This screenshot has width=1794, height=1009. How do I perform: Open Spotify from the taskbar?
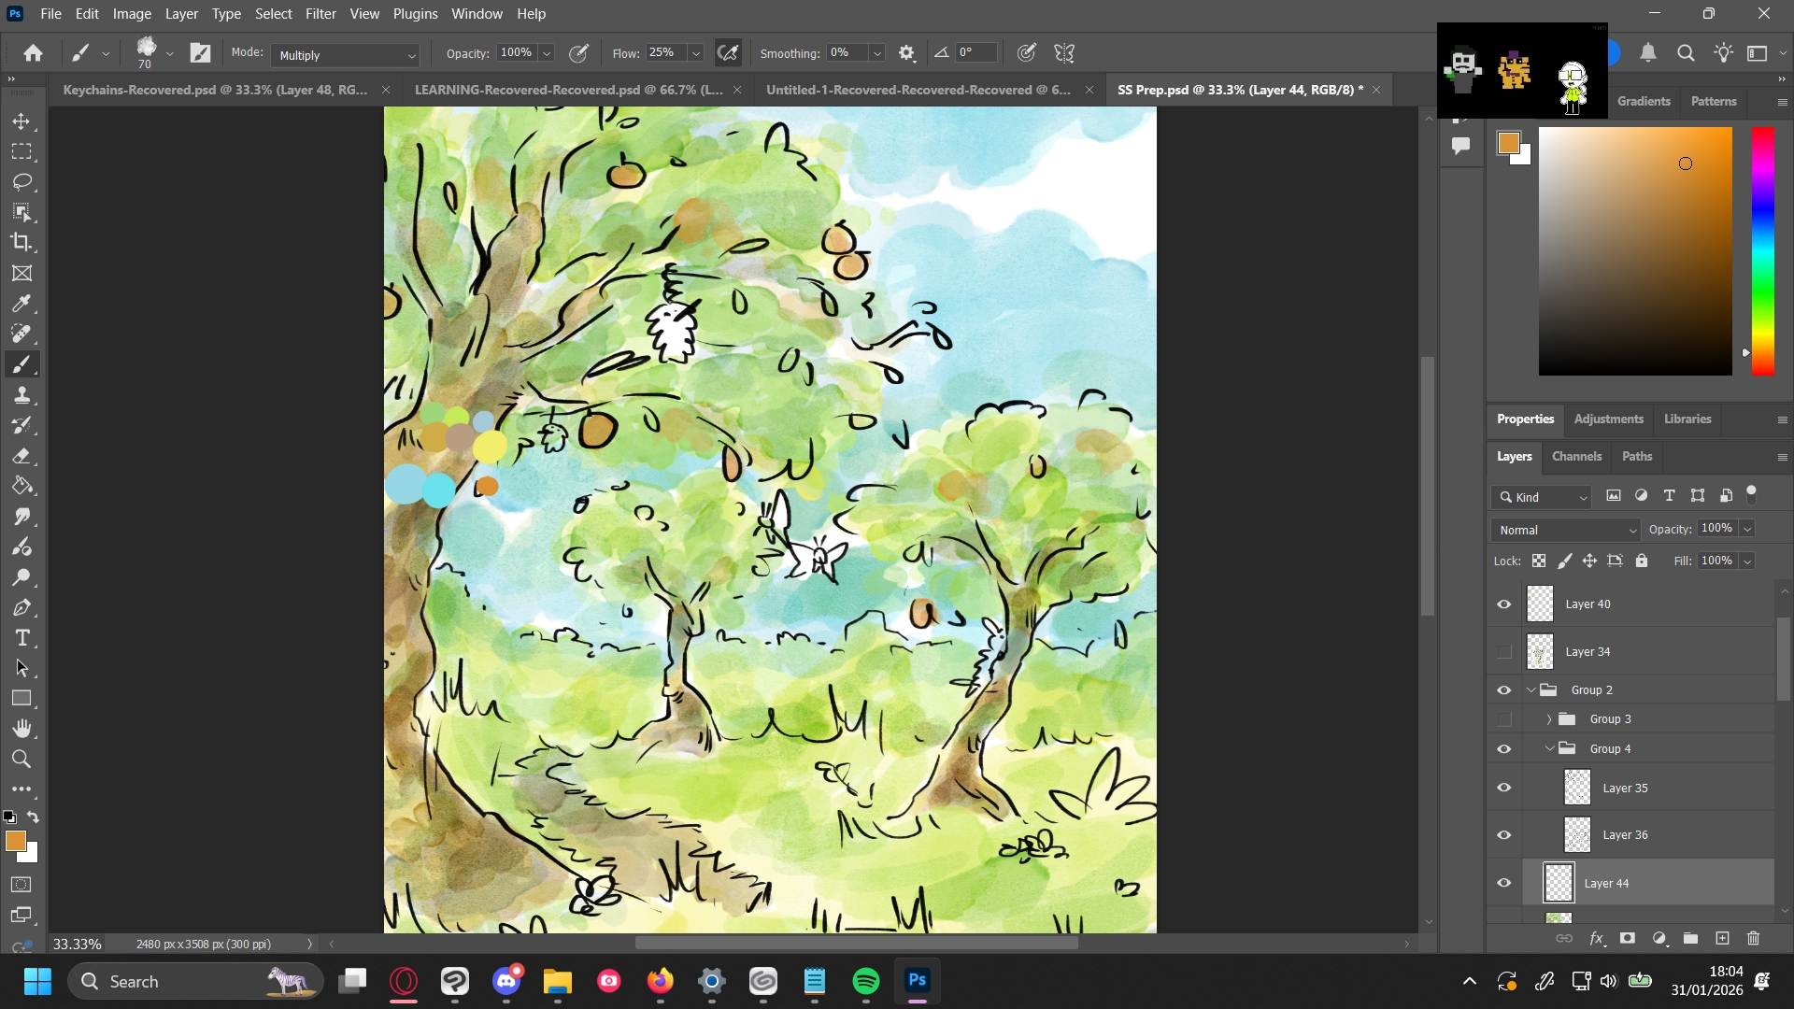click(x=865, y=981)
